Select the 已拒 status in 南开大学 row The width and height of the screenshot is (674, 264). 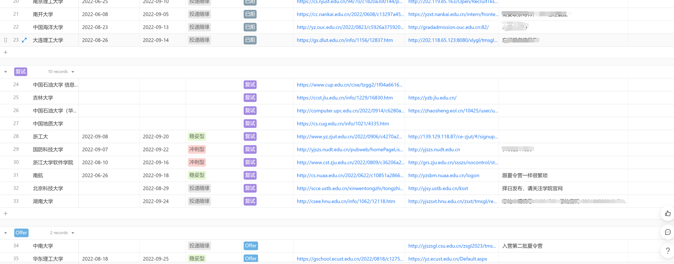coord(250,14)
